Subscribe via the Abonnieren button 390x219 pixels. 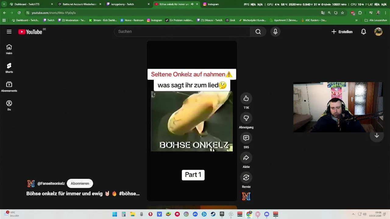(80, 183)
